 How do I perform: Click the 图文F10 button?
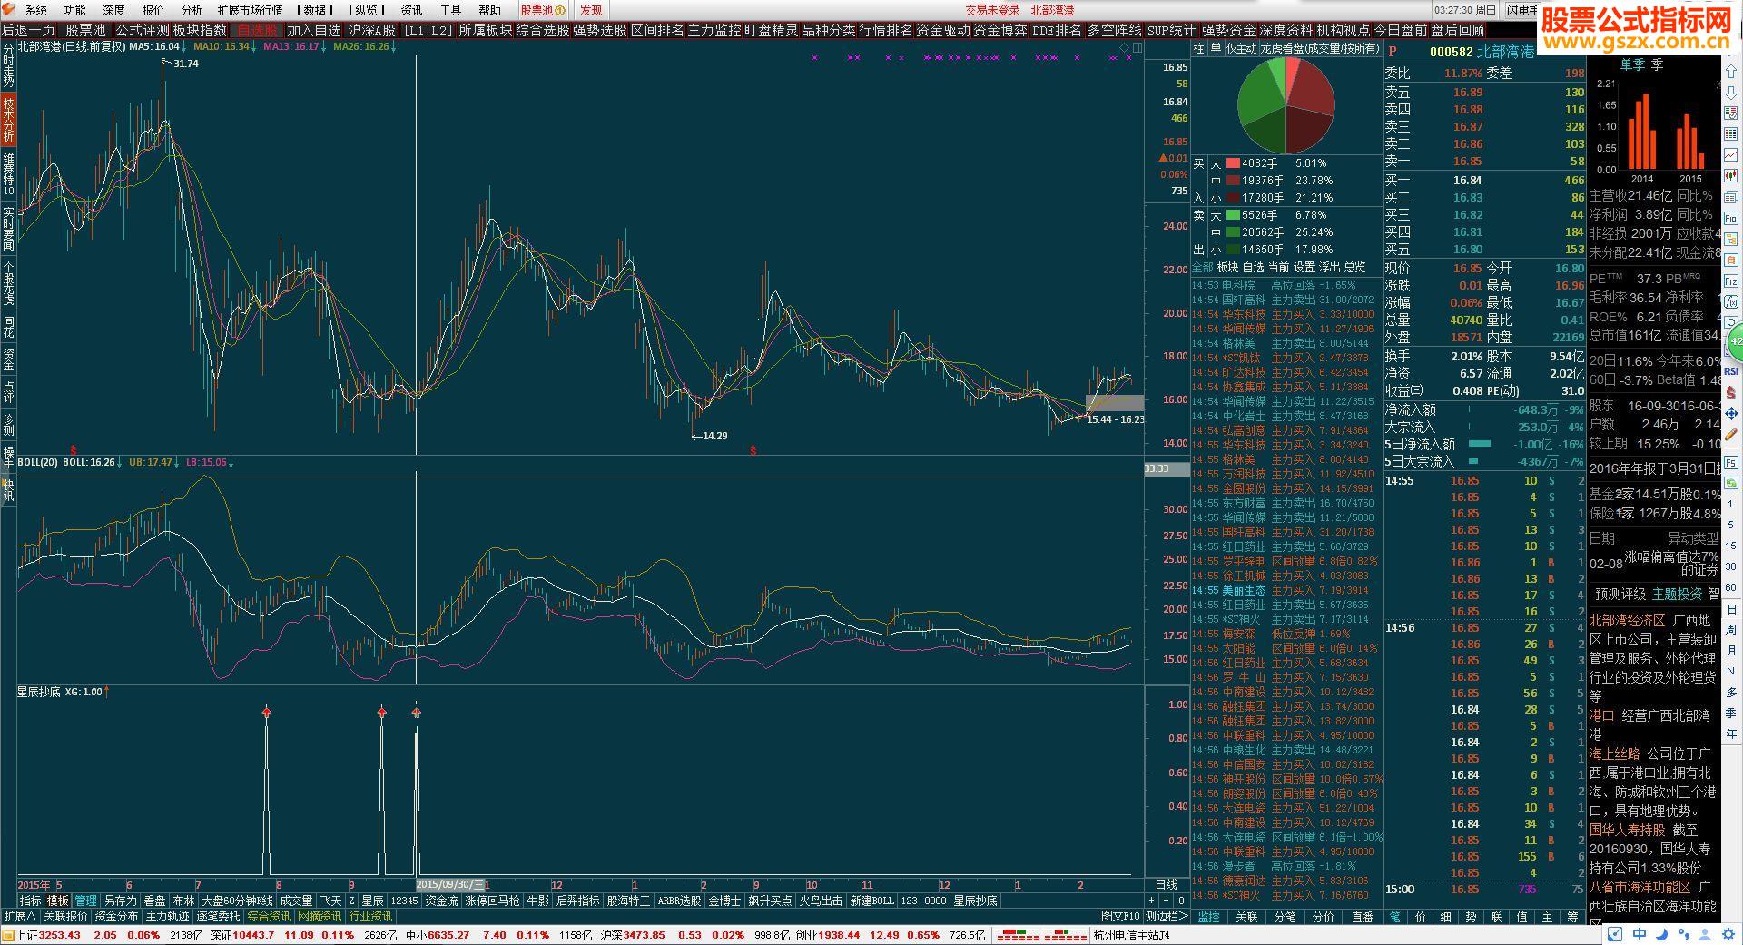pyautogui.click(x=1121, y=917)
